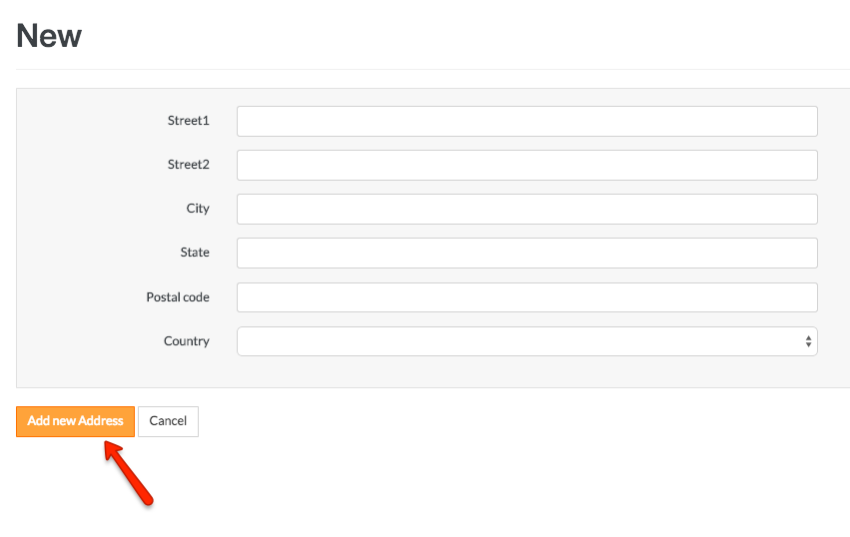This screenshot has height=537, width=850.
Task: Click the City label
Action: point(198,209)
